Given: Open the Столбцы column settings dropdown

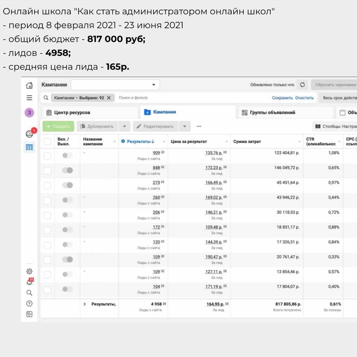Looking at the screenshot, I should point(336,126).
